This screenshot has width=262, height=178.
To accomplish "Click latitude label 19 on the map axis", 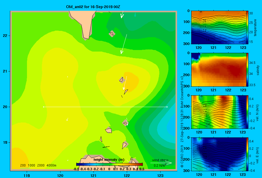I will click(x=5, y=142).
